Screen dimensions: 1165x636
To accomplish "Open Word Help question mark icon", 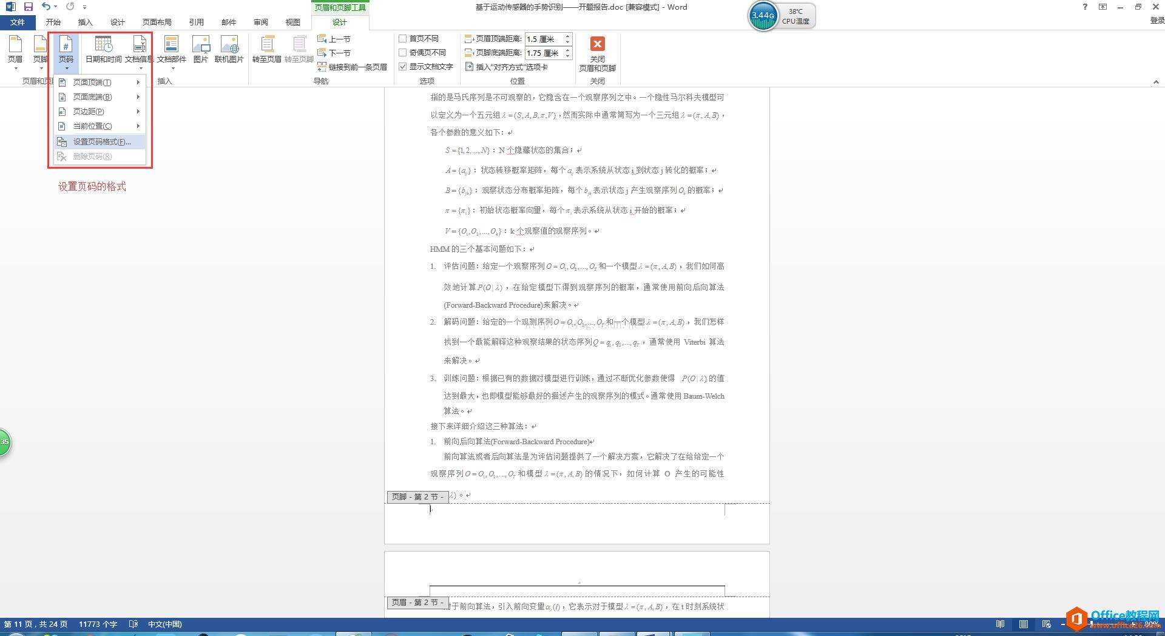I will point(1085,7).
